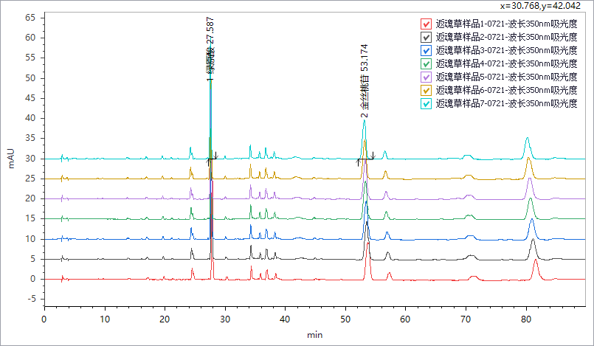Toggle the gray sample 2 trace checkbox
This screenshot has width=594, height=346.
click(x=426, y=37)
